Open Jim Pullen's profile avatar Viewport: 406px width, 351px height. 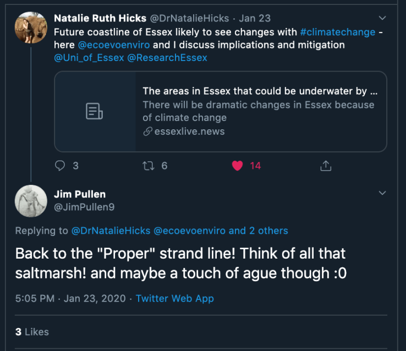pos(30,201)
